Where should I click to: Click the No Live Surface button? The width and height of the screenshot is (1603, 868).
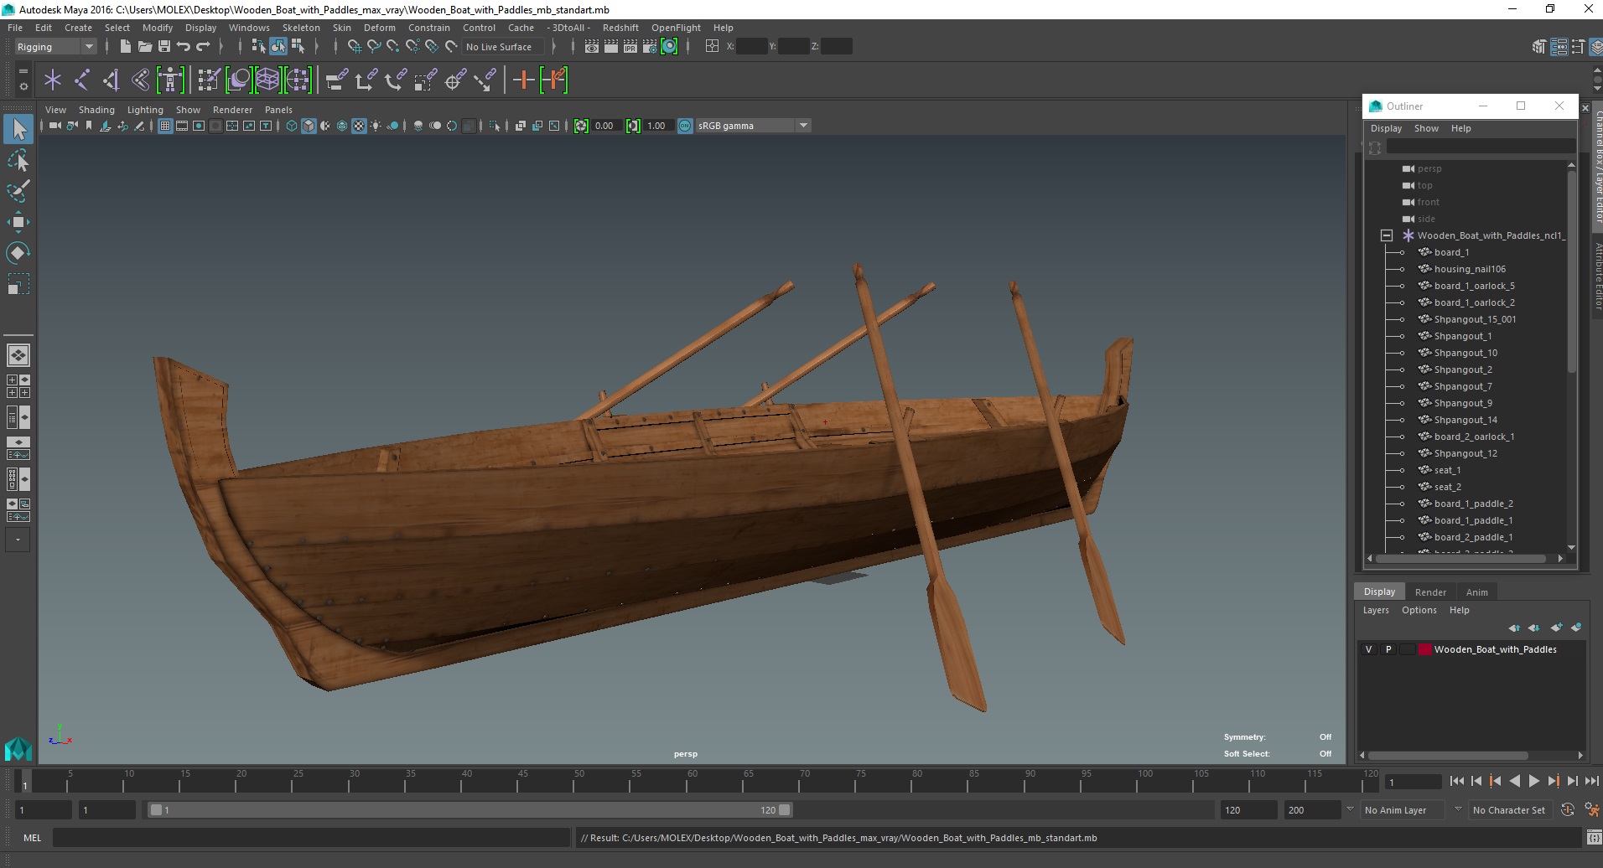coord(499,47)
